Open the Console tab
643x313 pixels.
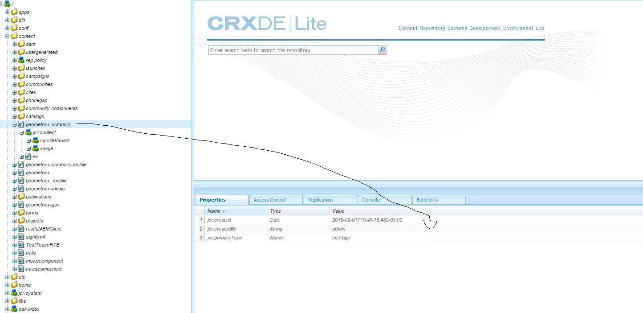pos(384,200)
